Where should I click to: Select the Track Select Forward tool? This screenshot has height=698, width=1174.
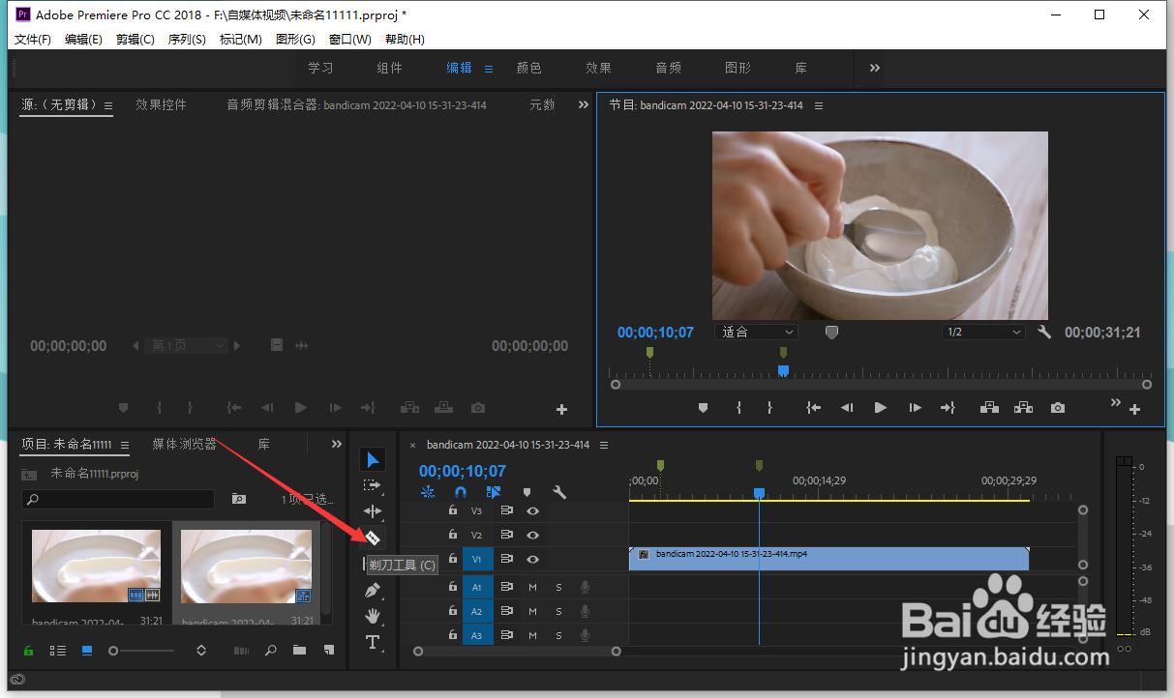click(373, 485)
